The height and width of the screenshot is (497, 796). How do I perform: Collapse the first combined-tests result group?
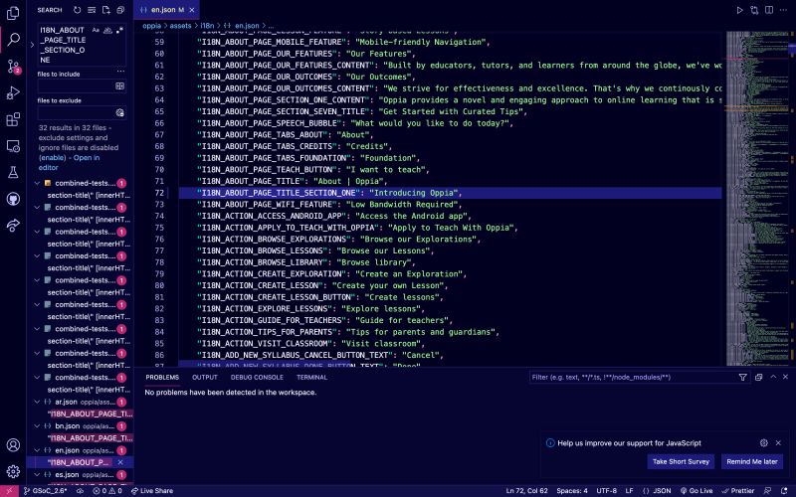pos(37,183)
